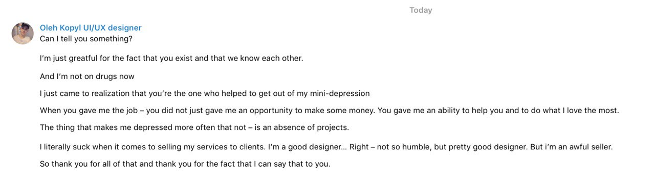Image resolution: width=655 pixels, height=184 pixels.
Task: Click the message starting "I'm just greatful for"
Action: 171,58
